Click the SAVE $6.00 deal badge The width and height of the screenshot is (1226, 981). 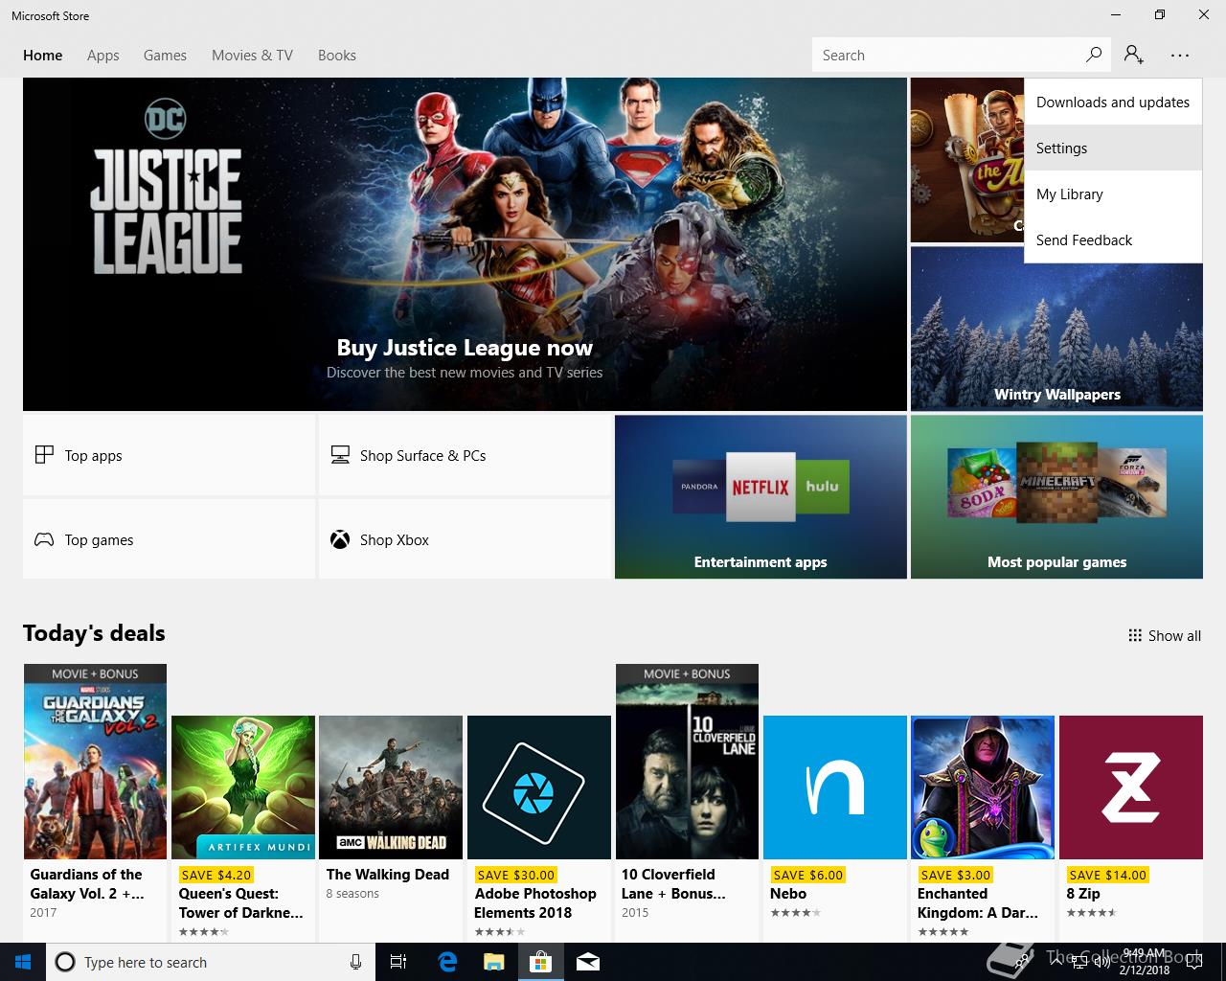808,875
